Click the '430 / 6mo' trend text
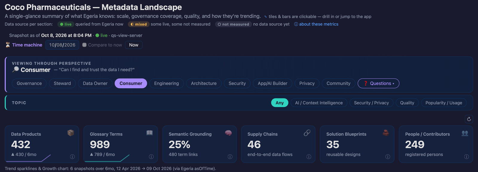This screenshot has width=478, height=172. pyautogui.click(x=24, y=154)
